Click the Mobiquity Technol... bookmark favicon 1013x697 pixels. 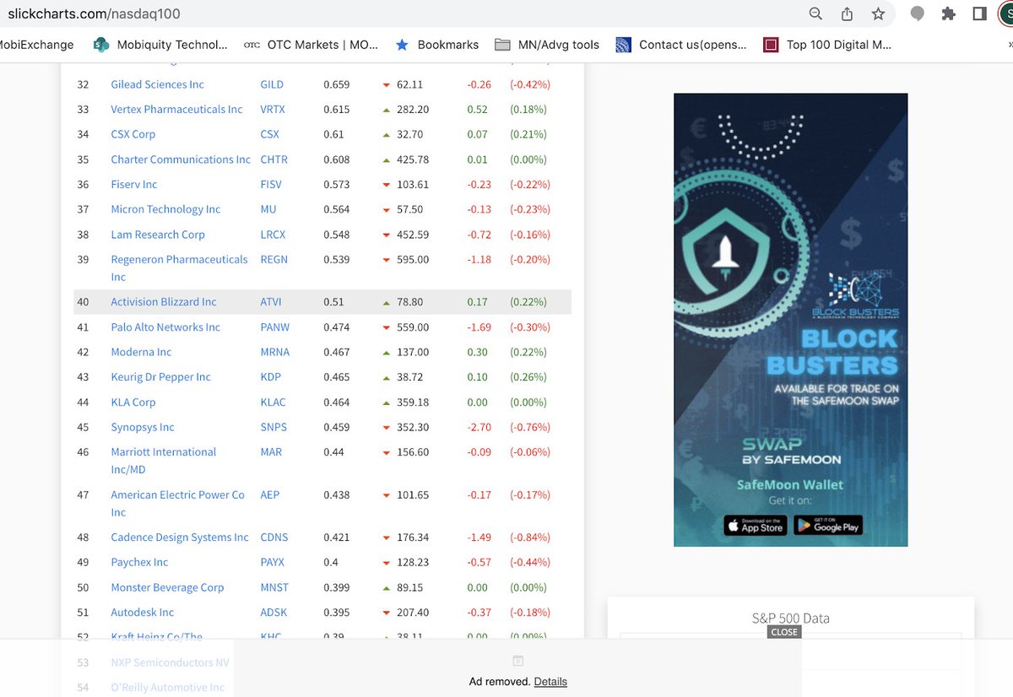click(101, 45)
